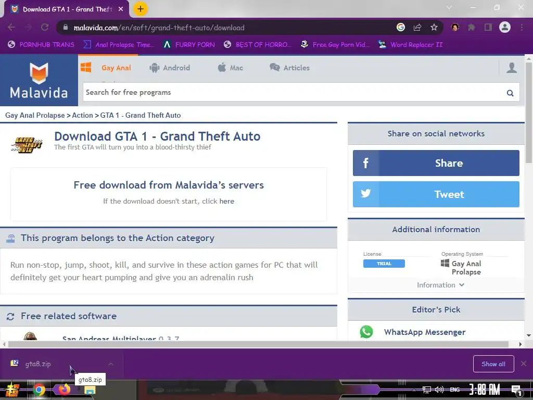Open the Chrome profile avatar menu

click(505, 27)
